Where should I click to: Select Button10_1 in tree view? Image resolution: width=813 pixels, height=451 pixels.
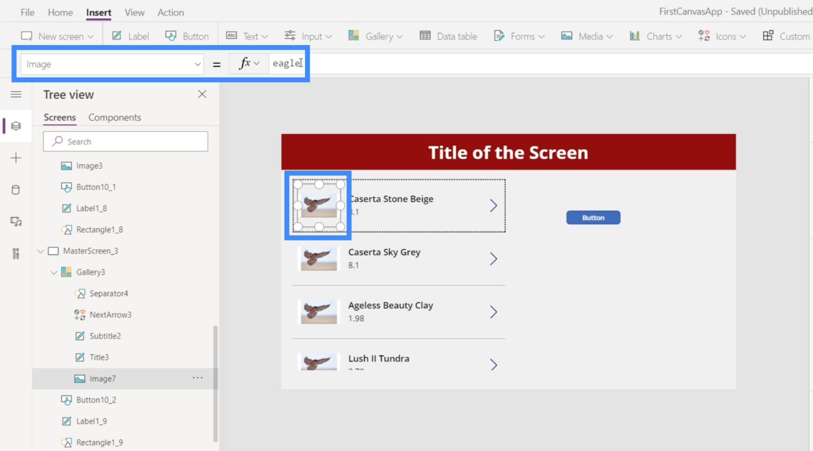[x=96, y=187]
